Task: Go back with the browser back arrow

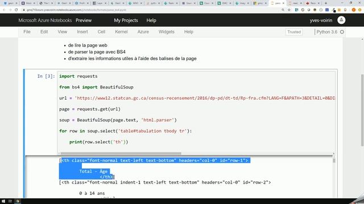Action: click(4, 10)
